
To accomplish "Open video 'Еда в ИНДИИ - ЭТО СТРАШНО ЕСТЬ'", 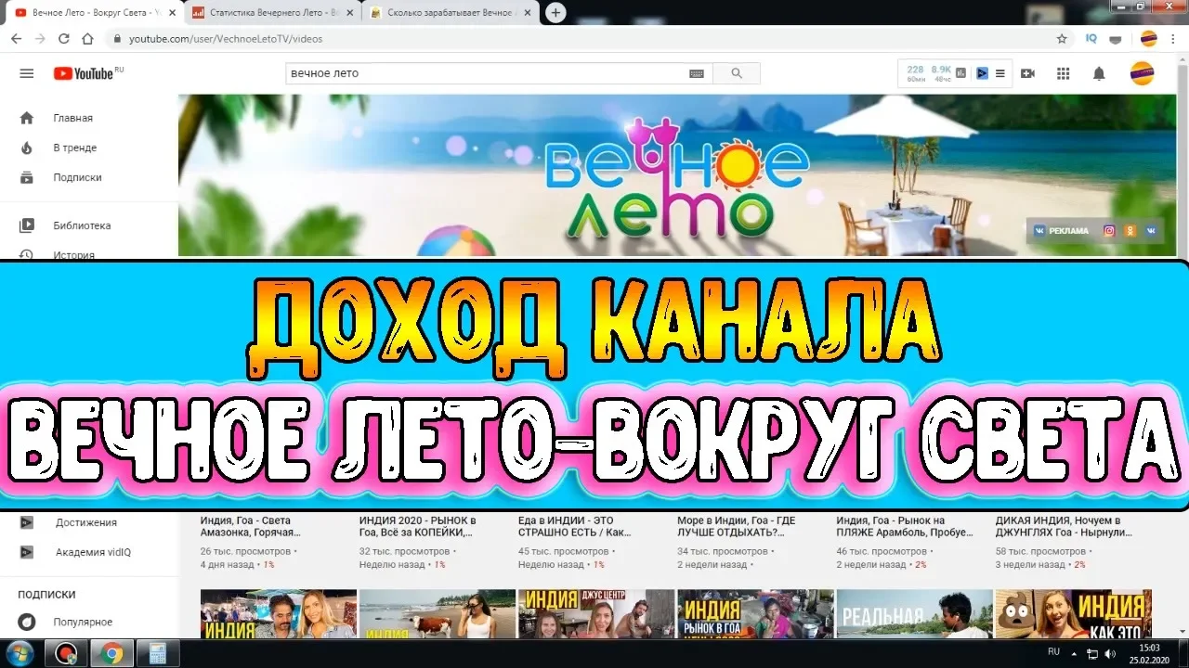I will coord(574,527).
